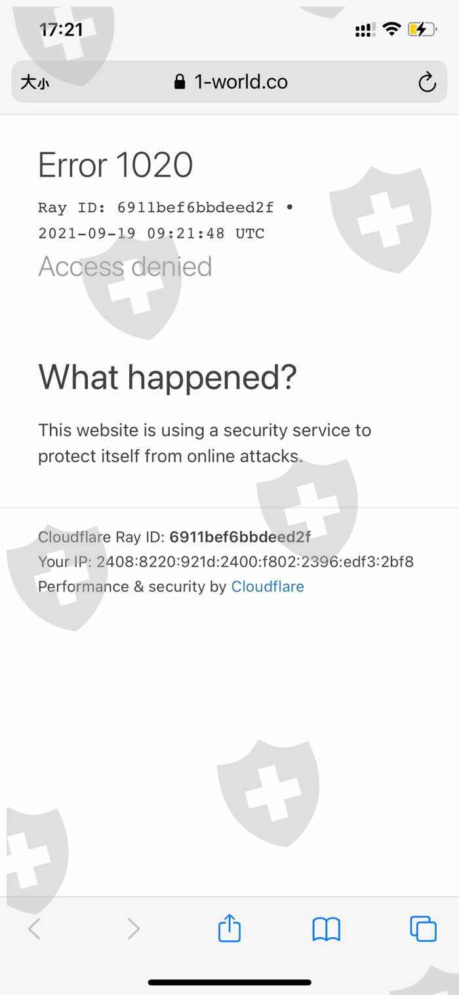This screenshot has height=995, width=459.
Task: Open the text size 大小 menu
Action: pos(35,82)
